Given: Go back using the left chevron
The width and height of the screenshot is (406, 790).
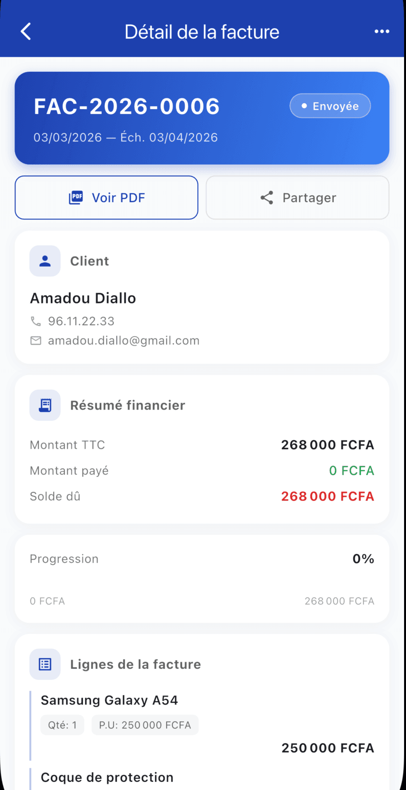Looking at the screenshot, I should click(26, 32).
